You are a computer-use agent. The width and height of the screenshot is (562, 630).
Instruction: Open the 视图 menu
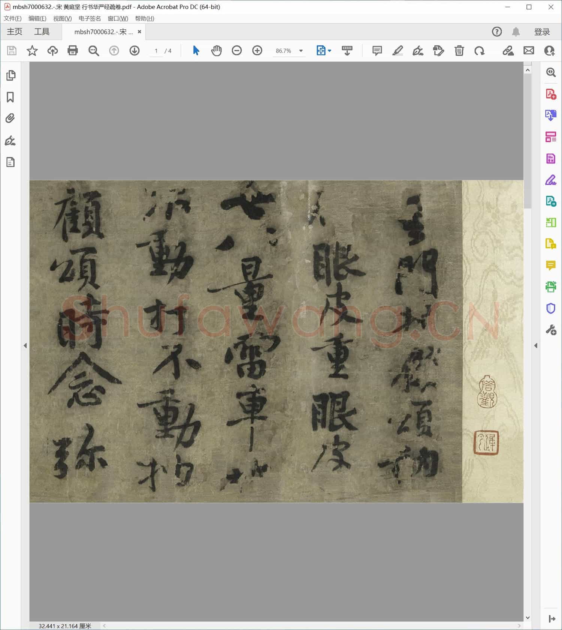(62, 18)
